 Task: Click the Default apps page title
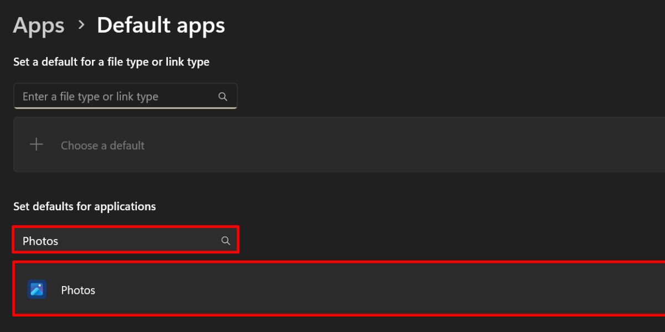(x=161, y=24)
